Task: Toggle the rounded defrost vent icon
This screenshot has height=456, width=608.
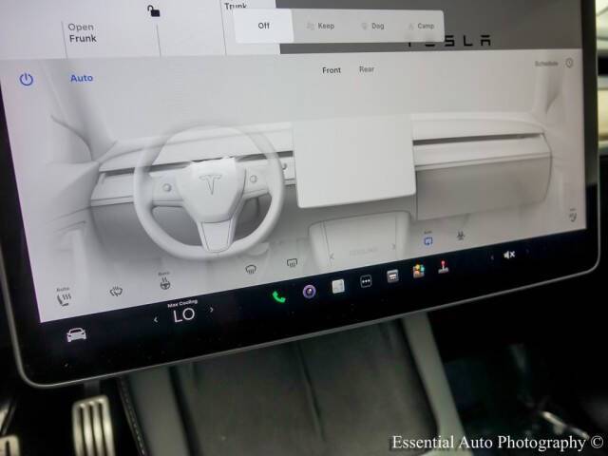Action: [251, 268]
